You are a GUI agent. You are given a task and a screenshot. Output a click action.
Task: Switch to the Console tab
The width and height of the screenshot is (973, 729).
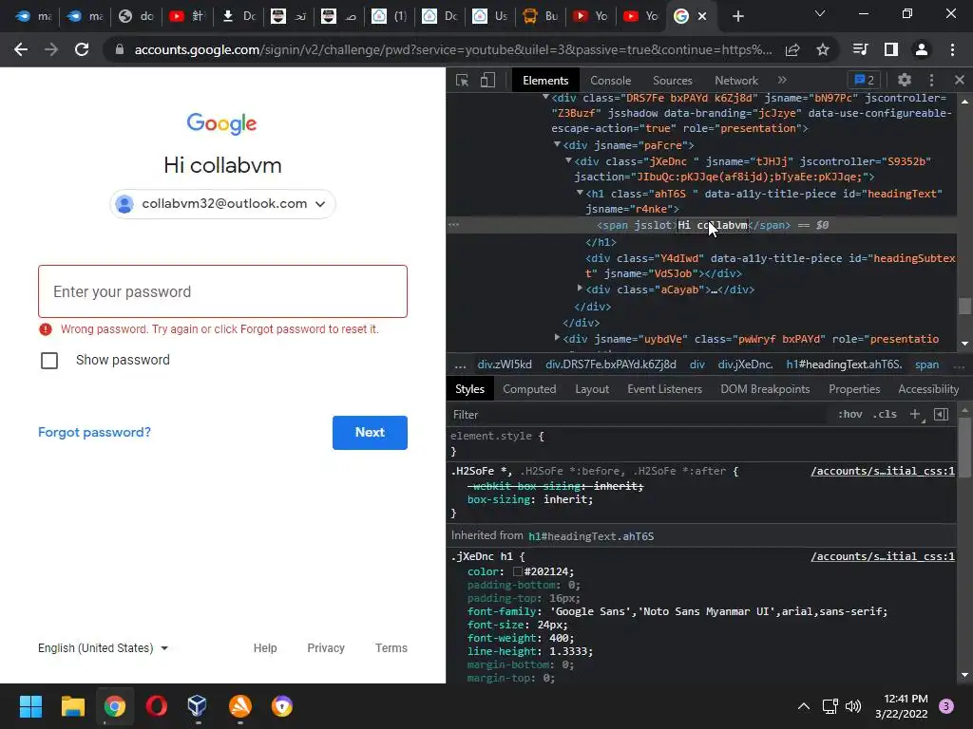[x=610, y=80]
